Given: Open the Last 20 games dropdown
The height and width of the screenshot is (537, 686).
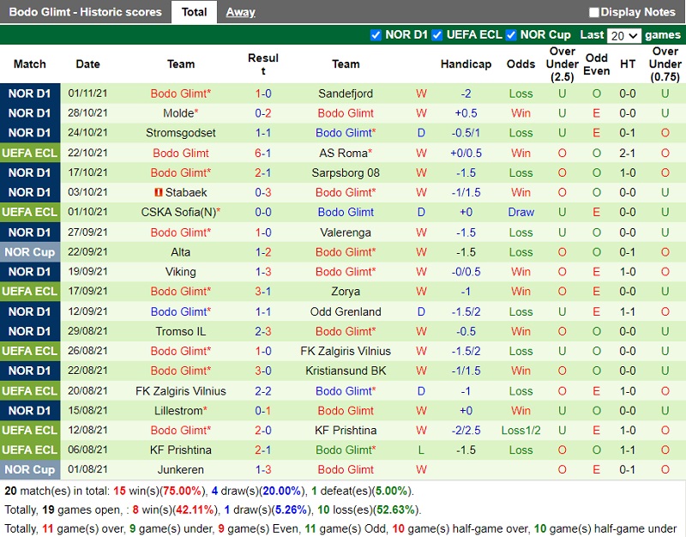Looking at the screenshot, I should tap(624, 35).
